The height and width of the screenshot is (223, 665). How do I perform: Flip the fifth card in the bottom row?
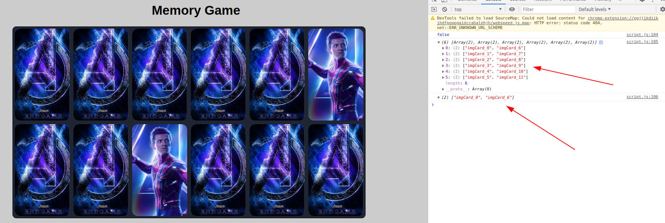point(277,170)
